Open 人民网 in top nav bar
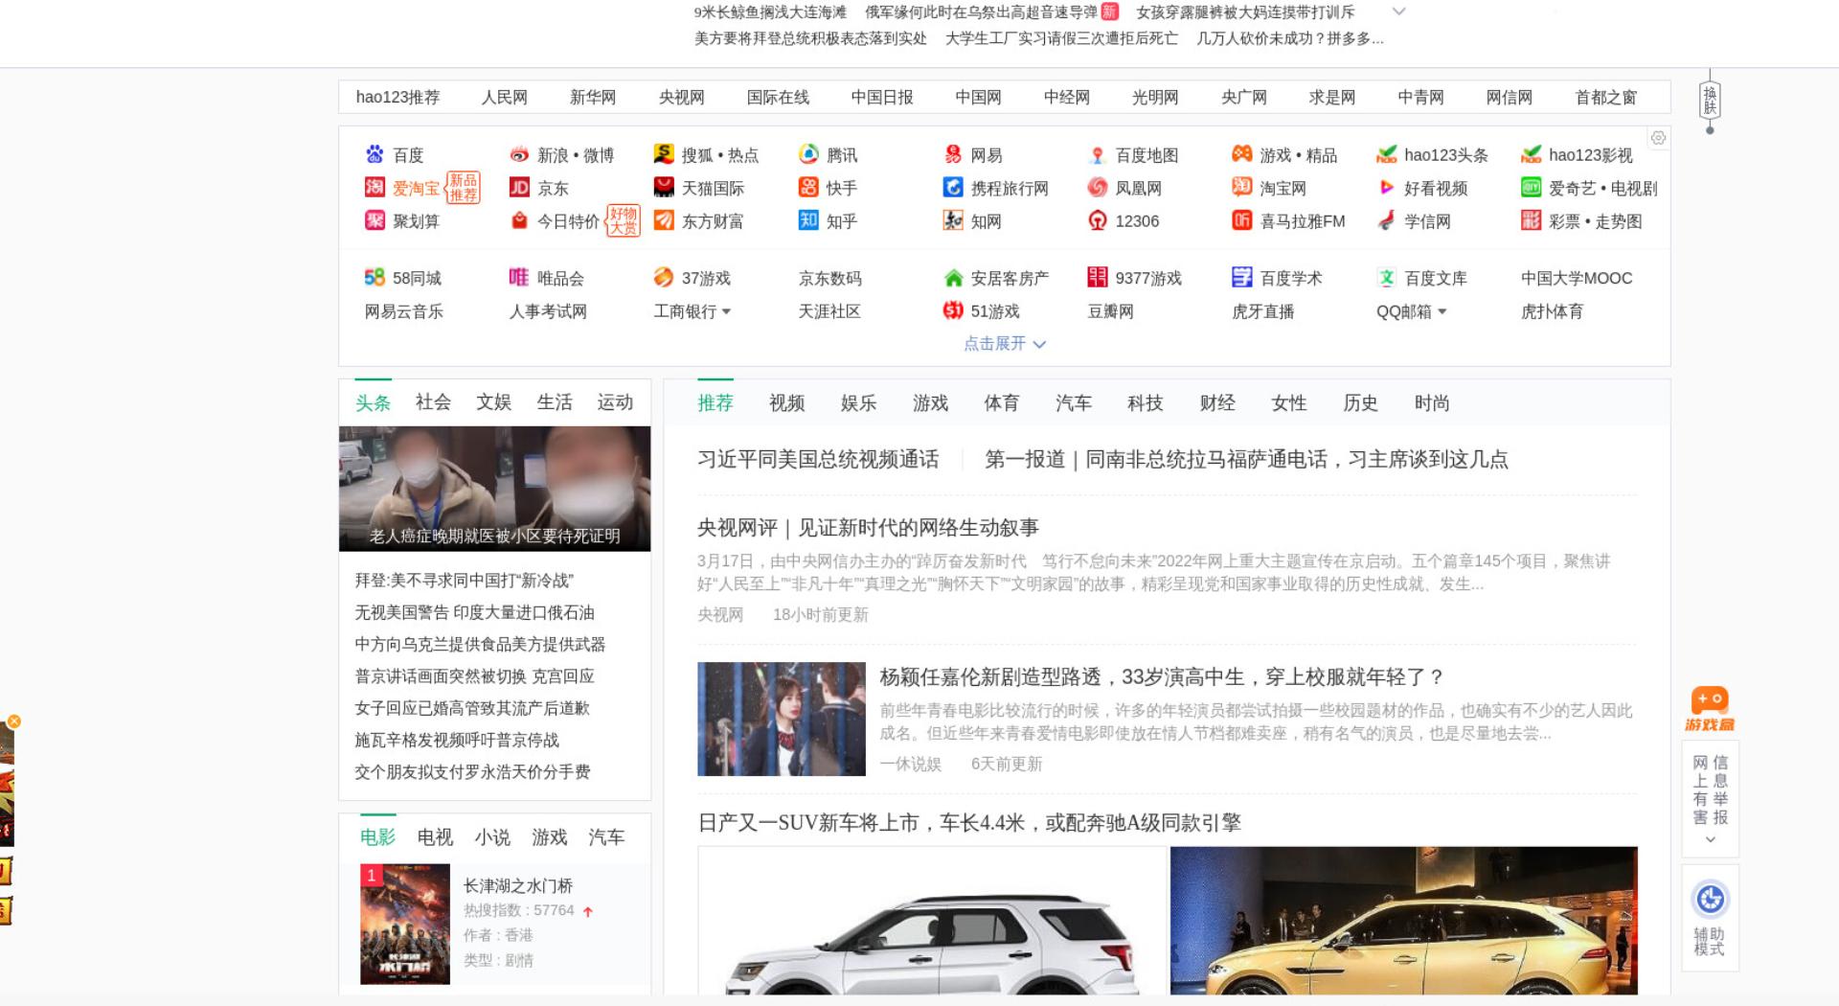This screenshot has width=1839, height=1006. (x=505, y=97)
